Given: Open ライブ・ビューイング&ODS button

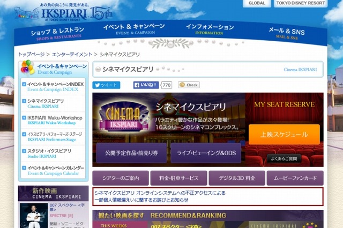Looking at the screenshot, I should click(206, 153).
